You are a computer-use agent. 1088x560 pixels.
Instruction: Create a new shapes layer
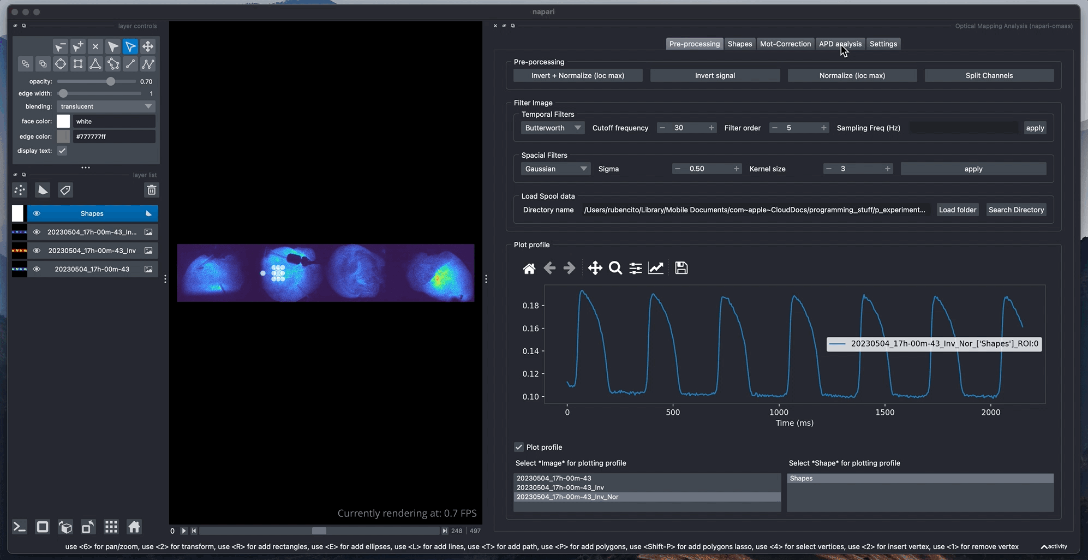[43, 190]
